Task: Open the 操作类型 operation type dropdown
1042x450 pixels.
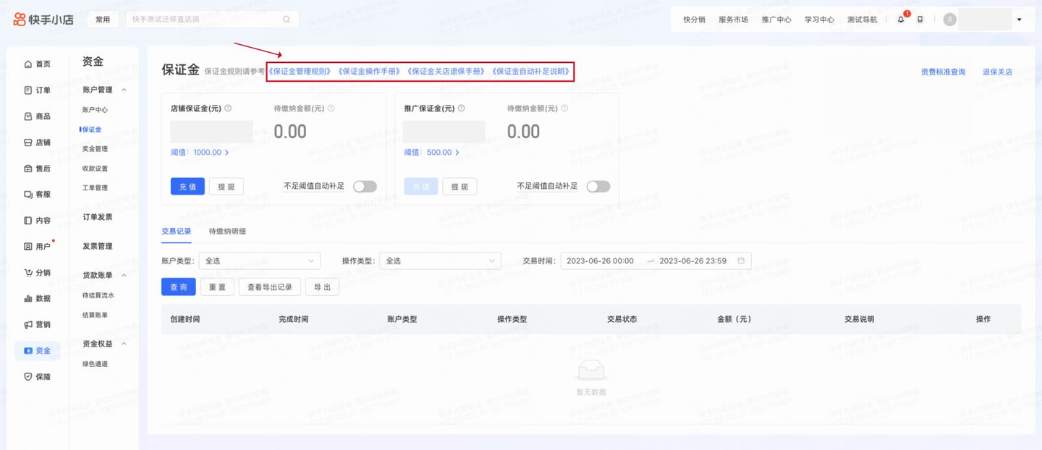Action: pyautogui.click(x=440, y=260)
